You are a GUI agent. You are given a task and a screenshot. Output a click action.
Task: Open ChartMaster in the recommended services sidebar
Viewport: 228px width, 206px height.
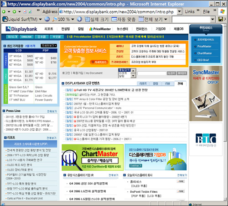[205, 53]
